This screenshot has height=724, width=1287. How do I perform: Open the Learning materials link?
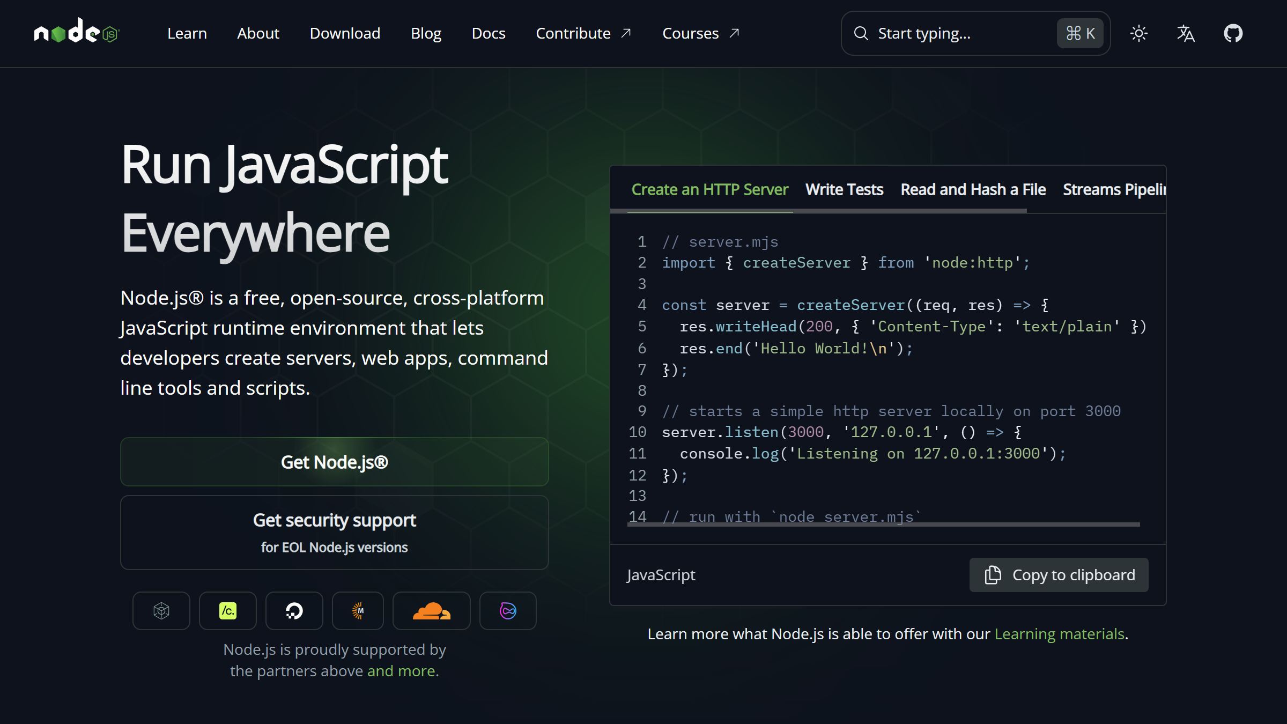[x=1059, y=634]
